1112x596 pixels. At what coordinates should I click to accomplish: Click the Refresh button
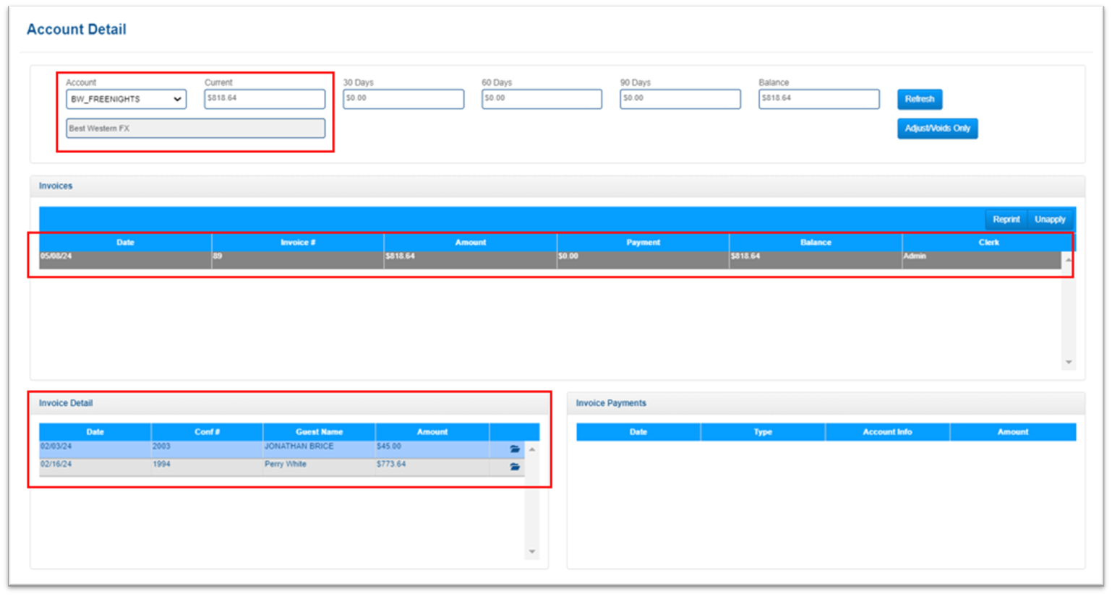[919, 99]
